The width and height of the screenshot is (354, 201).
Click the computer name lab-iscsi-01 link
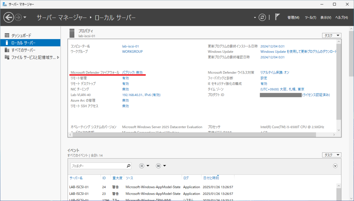click(x=130, y=46)
